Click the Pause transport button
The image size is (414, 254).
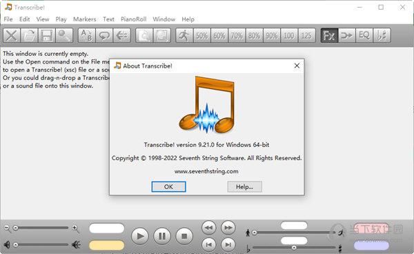click(162, 236)
